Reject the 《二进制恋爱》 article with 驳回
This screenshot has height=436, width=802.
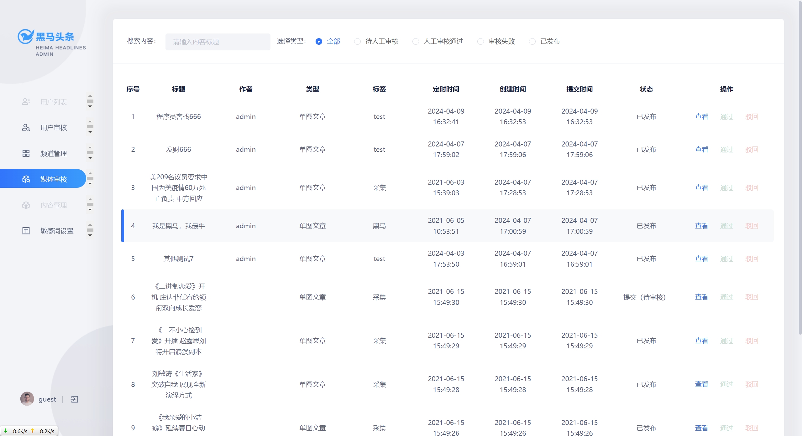[752, 297]
